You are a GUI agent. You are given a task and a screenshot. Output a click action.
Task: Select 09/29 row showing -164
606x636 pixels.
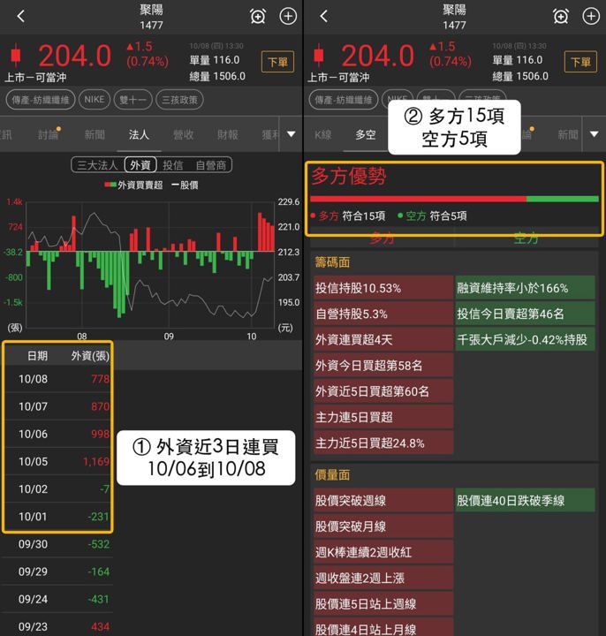57,572
